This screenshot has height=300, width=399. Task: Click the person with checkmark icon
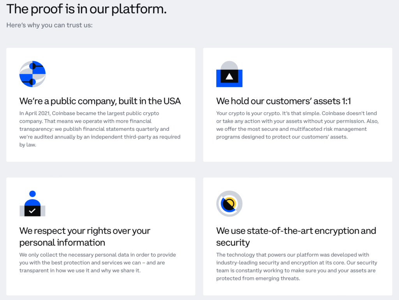pos(32,204)
